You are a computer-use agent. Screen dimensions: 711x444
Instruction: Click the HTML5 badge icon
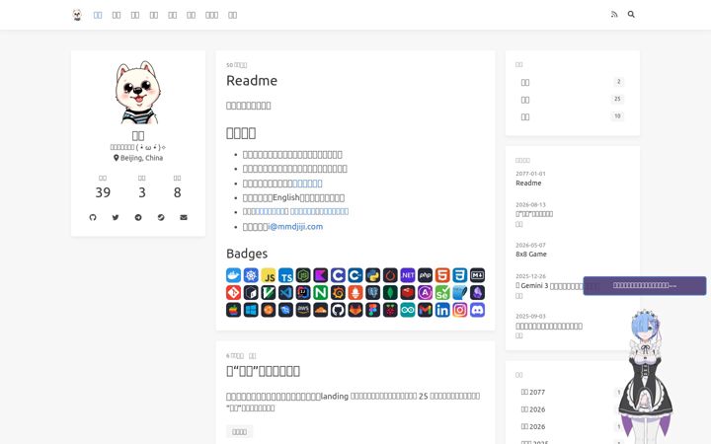(442, 275)
